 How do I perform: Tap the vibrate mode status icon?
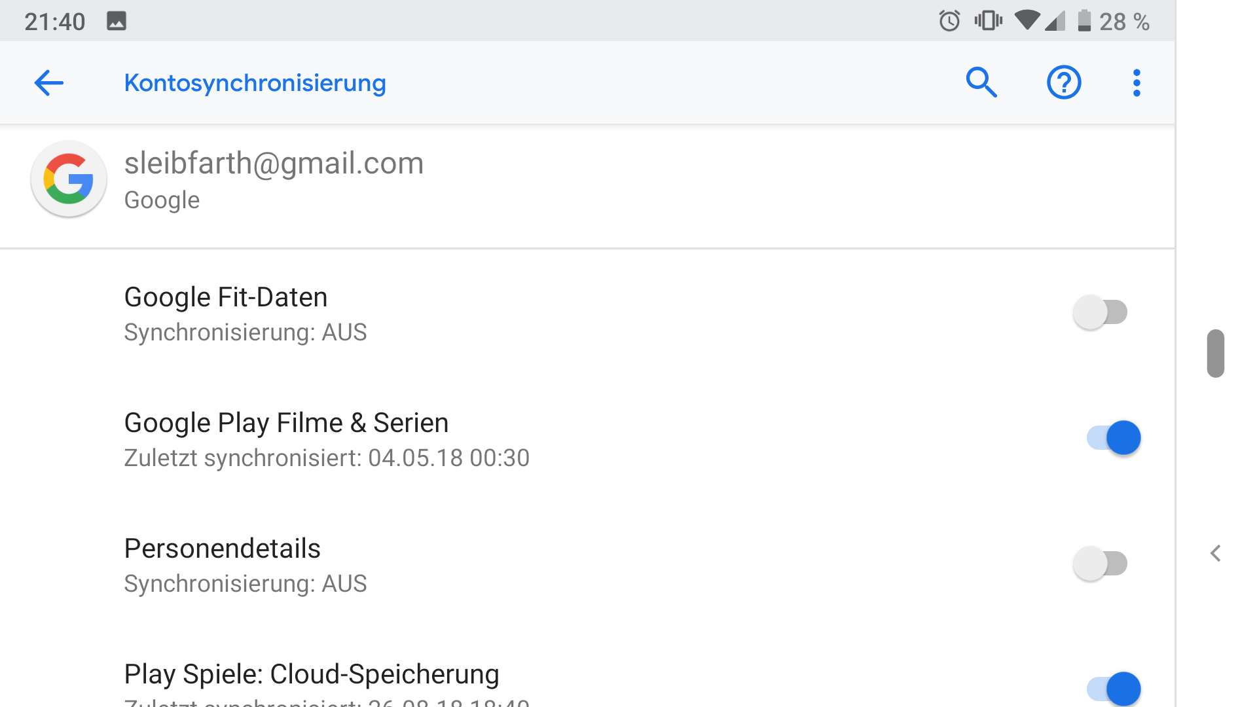(988, 21)
